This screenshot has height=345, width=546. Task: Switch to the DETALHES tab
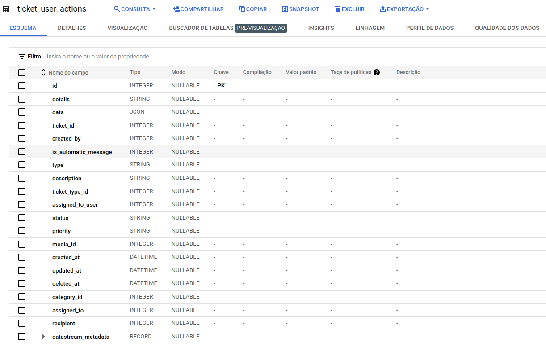(x=72, y=28)
